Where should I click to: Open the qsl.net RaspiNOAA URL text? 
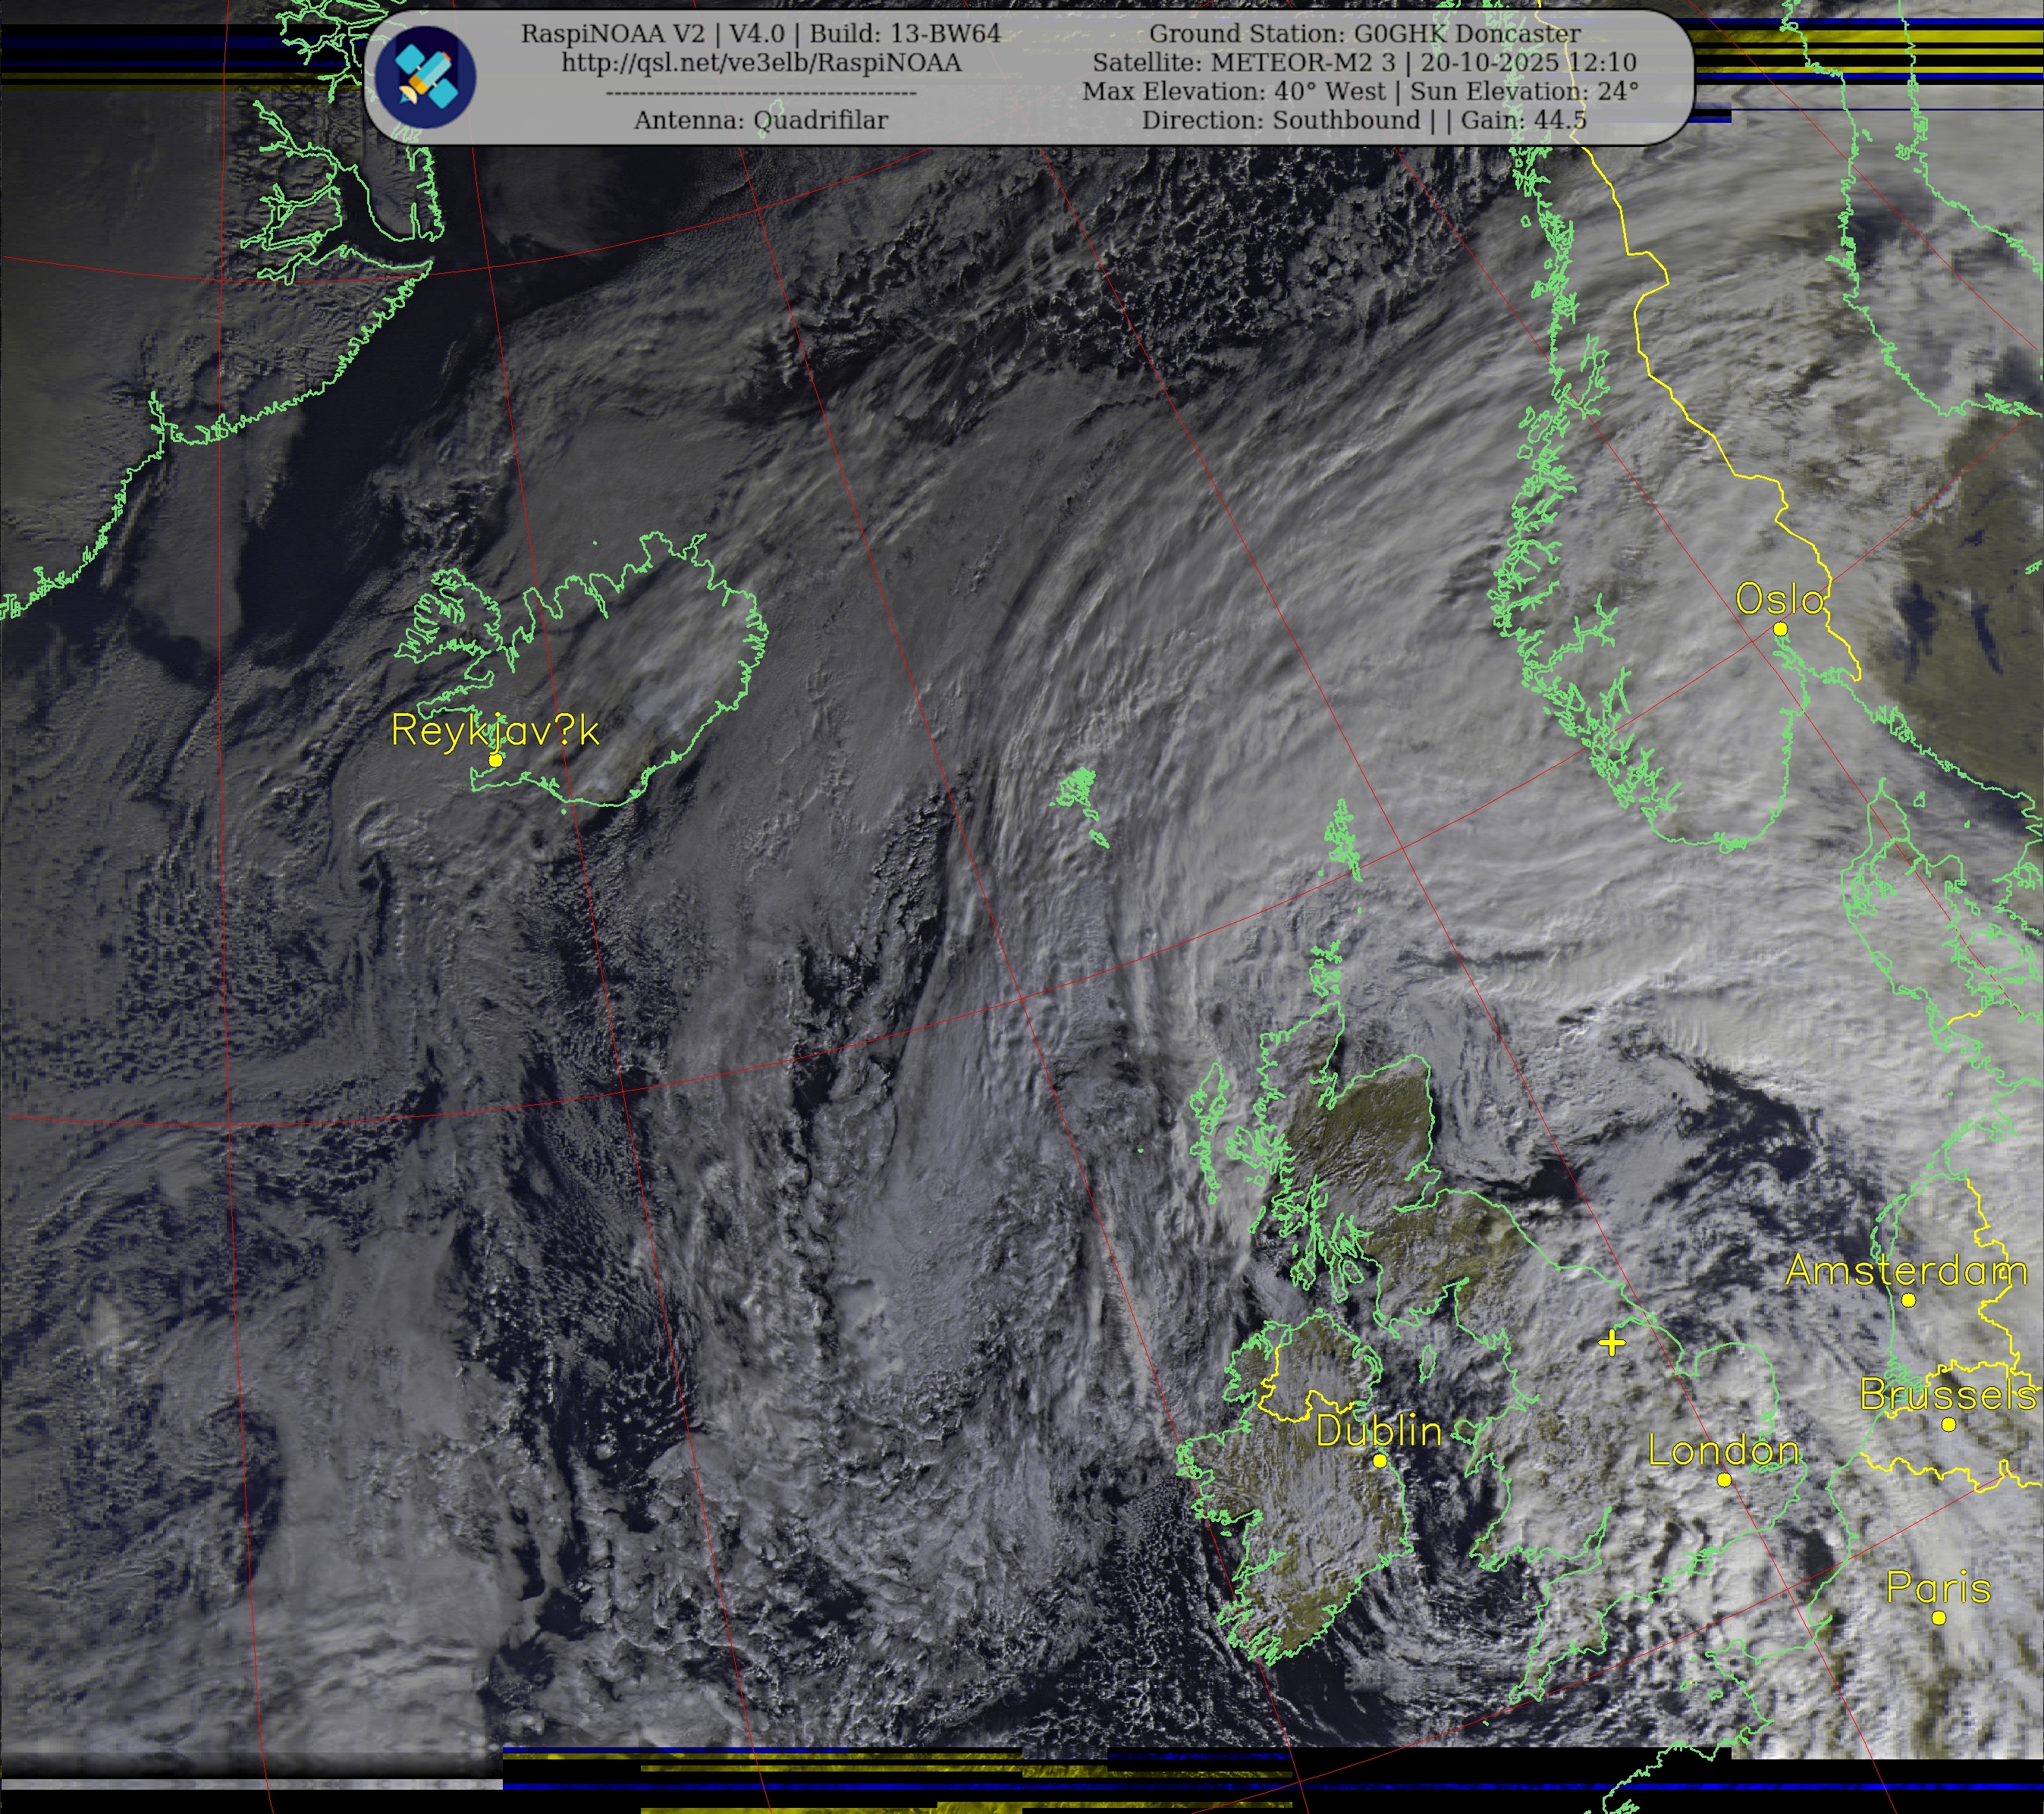tap(760, 62)
